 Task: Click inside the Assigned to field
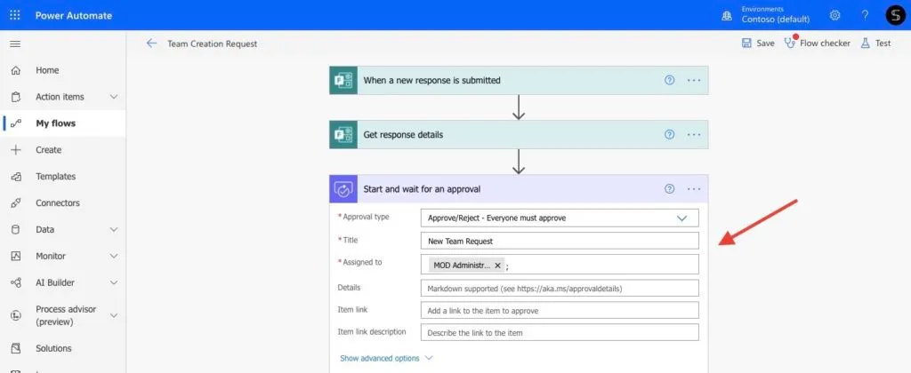pyautogui.click(x=560, y=265)
